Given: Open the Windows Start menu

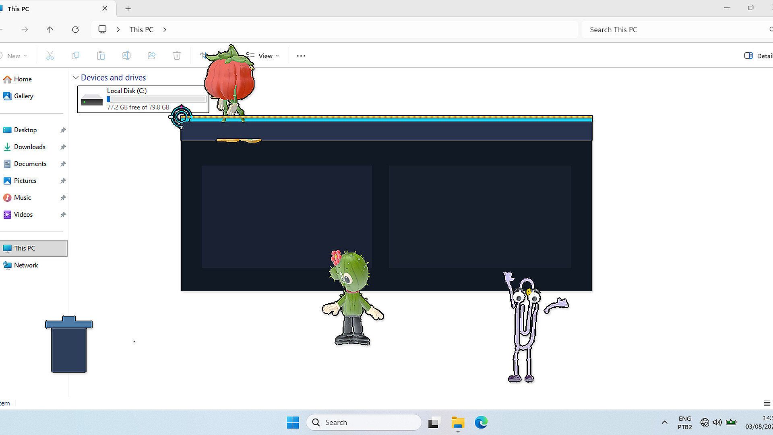Looking at the screenshot, I should 293,423.
